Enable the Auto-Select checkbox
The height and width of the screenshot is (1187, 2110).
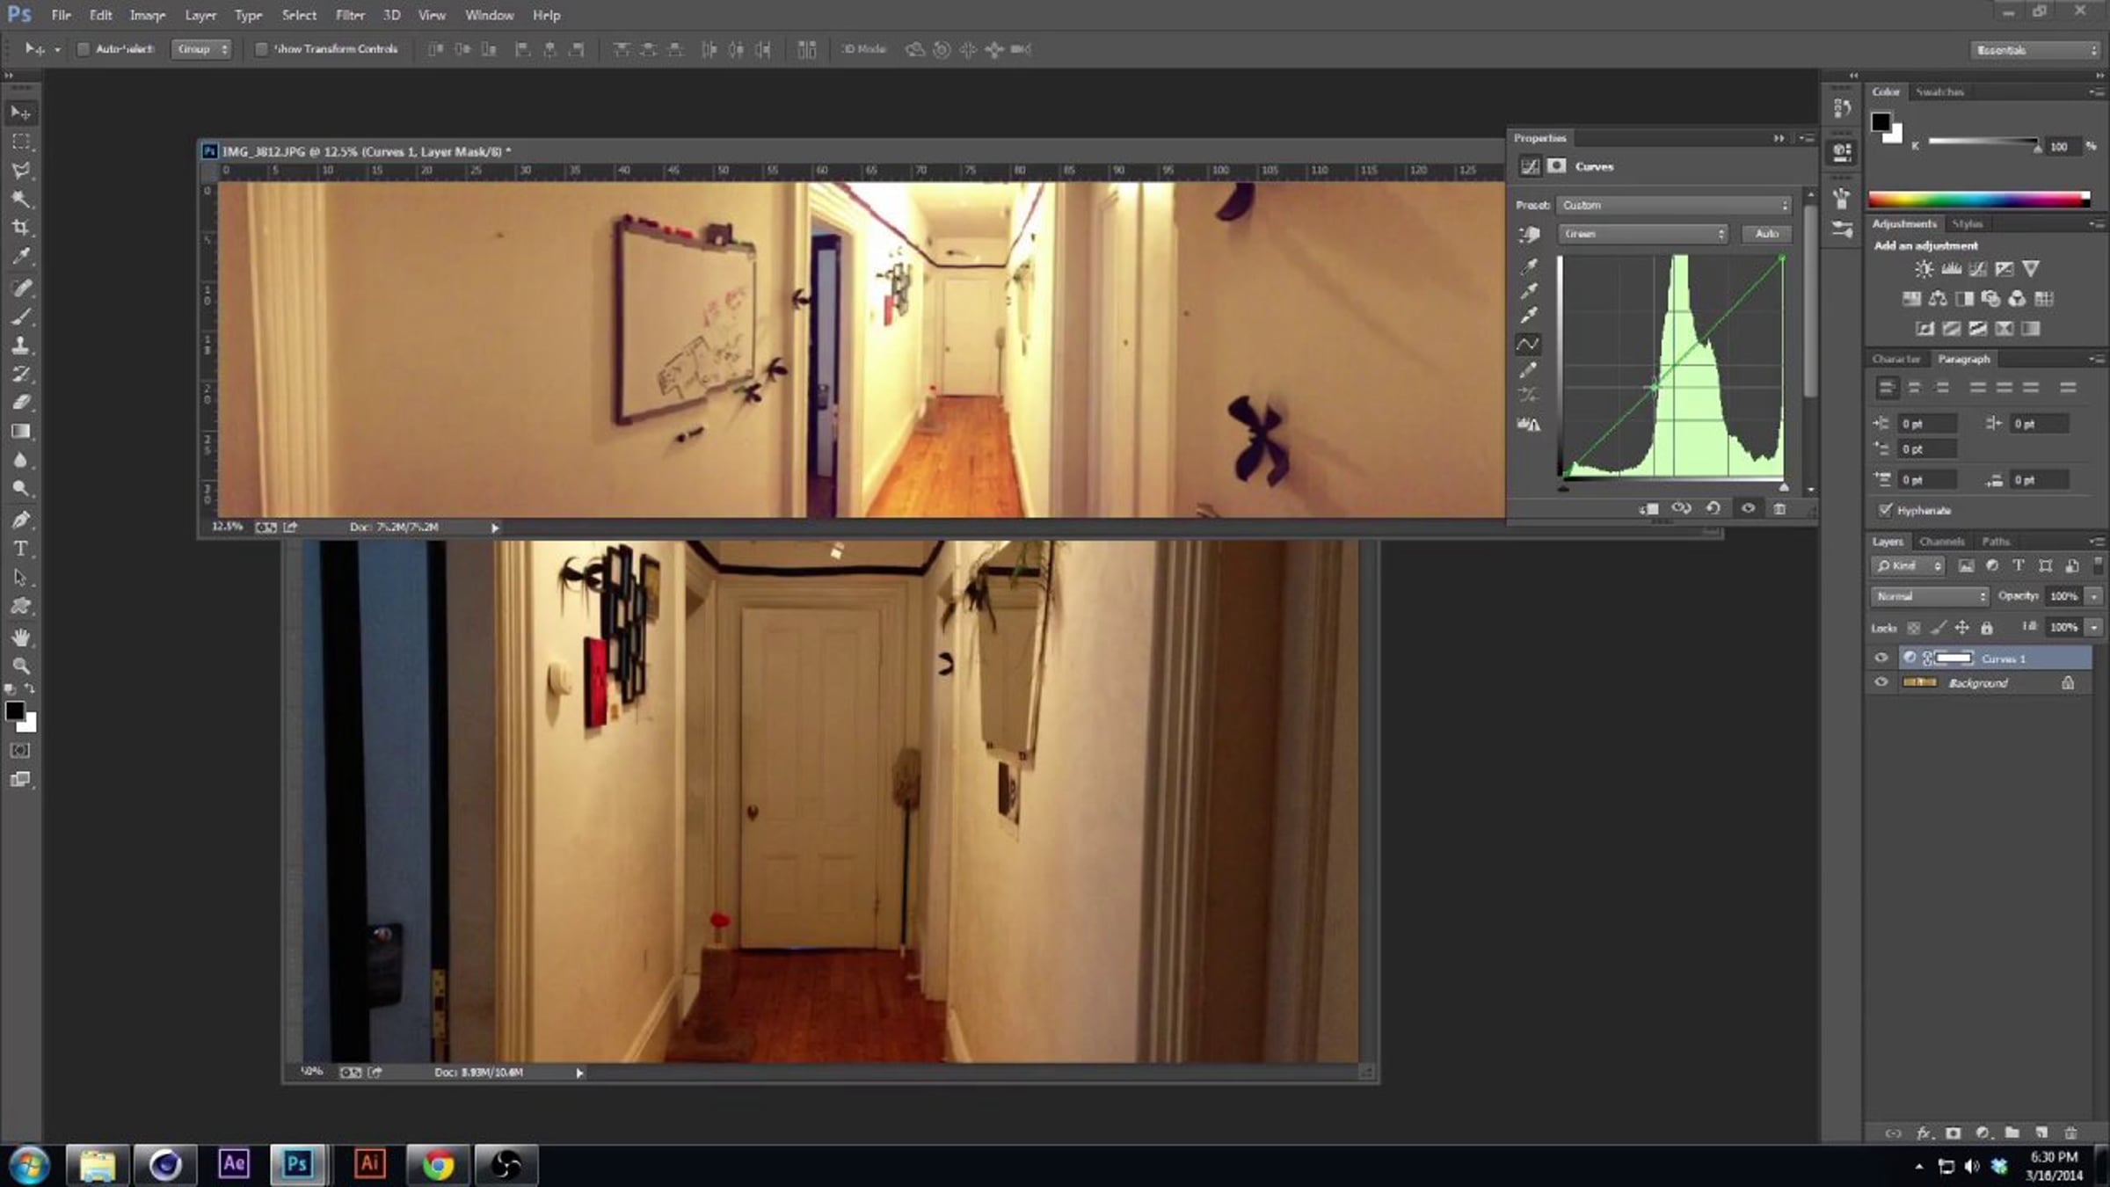[84, 49]
